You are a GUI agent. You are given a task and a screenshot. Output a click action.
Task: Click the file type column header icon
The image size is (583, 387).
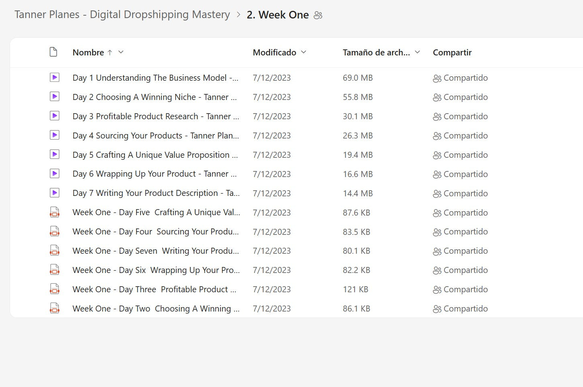tap(53, 52)
